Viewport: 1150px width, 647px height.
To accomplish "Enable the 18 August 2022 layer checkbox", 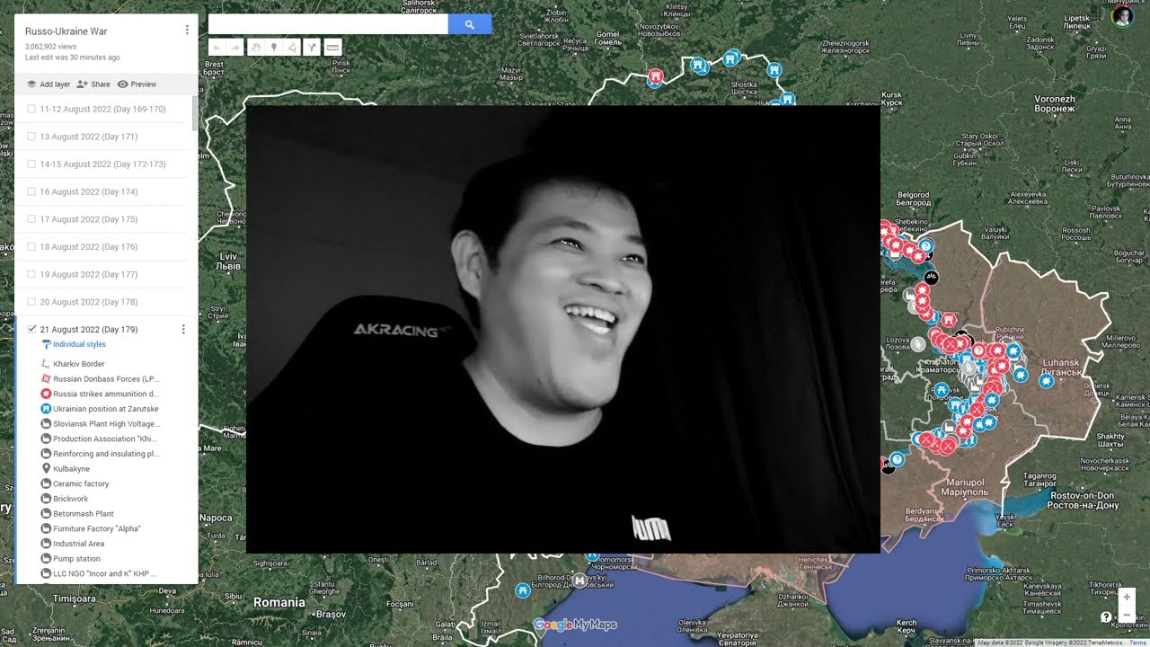I will [x=31, y=247].
